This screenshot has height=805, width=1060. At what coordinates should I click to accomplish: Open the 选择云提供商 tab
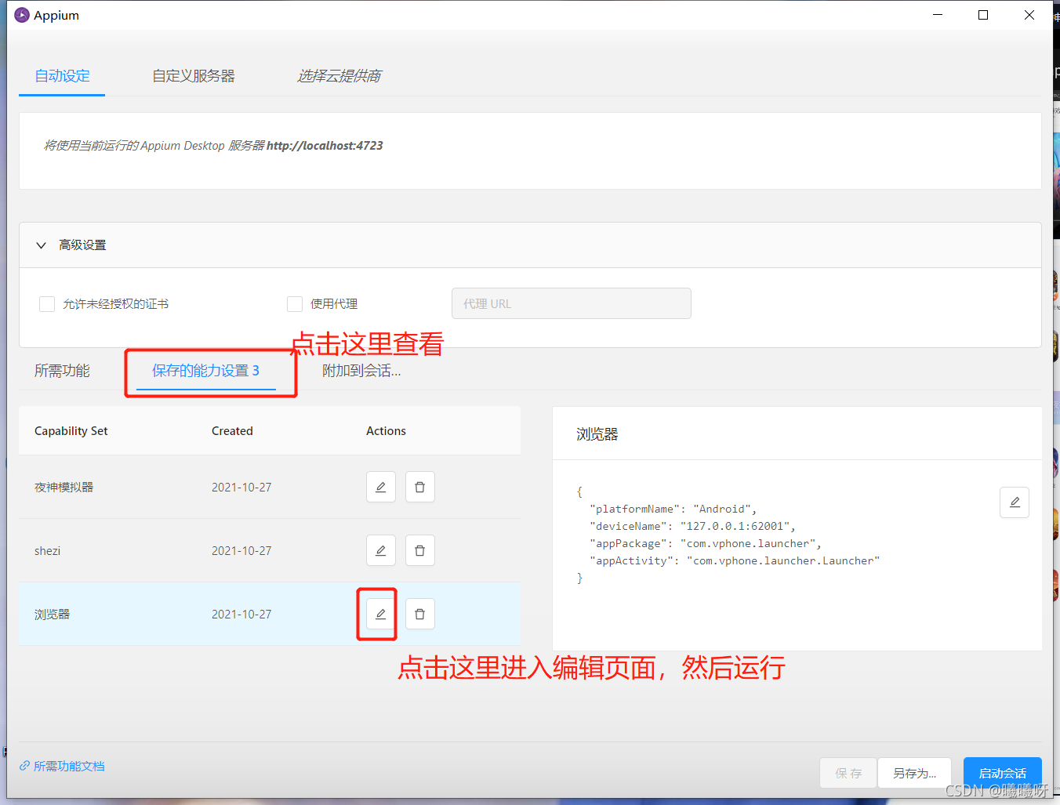(x=339, y=76)
